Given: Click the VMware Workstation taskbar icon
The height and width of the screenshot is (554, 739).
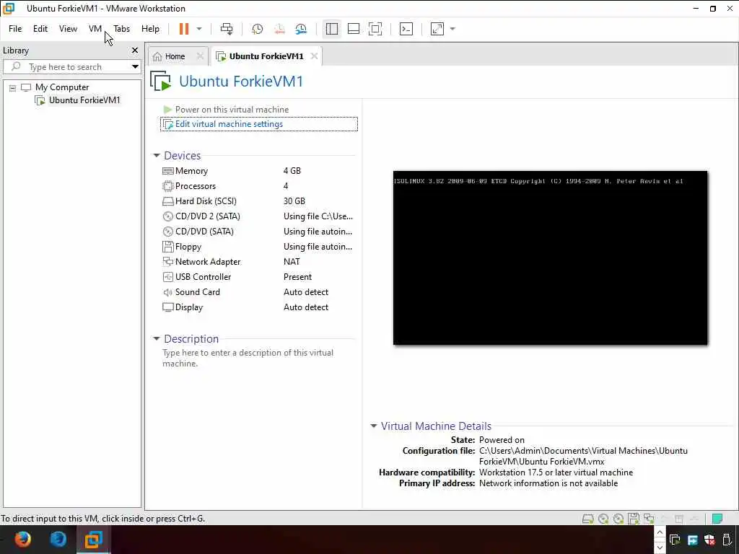Looking at the screenshot, I should click(x=93, y=540).
